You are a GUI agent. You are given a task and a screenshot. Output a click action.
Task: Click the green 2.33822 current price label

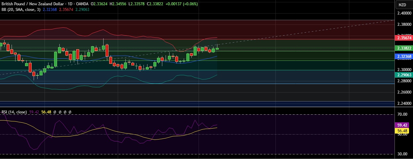[404, 48]
